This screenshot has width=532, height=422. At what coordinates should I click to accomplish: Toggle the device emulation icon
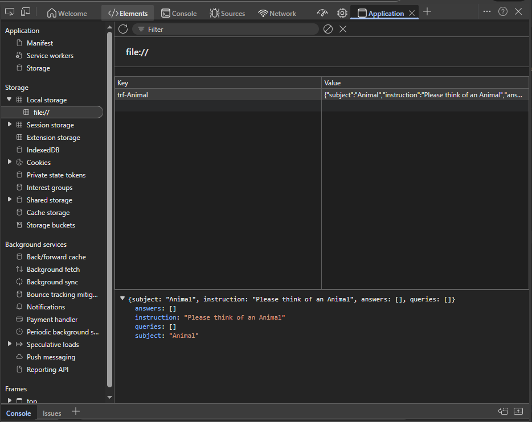point(26,12)
